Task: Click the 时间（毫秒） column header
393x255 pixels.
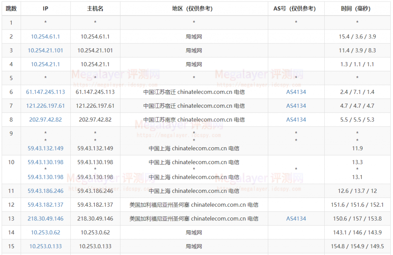Action: click(357, 8)
